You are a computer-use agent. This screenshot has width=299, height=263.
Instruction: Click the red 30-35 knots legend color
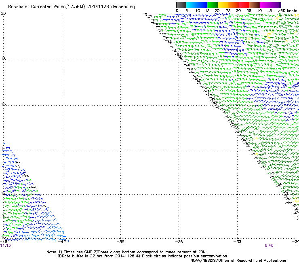[x=244, y=5]
